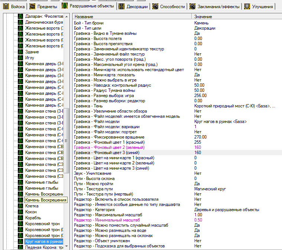282x250 pixels.
Task: Select Редактор - Категория property
Action: [x=177, y=210]
